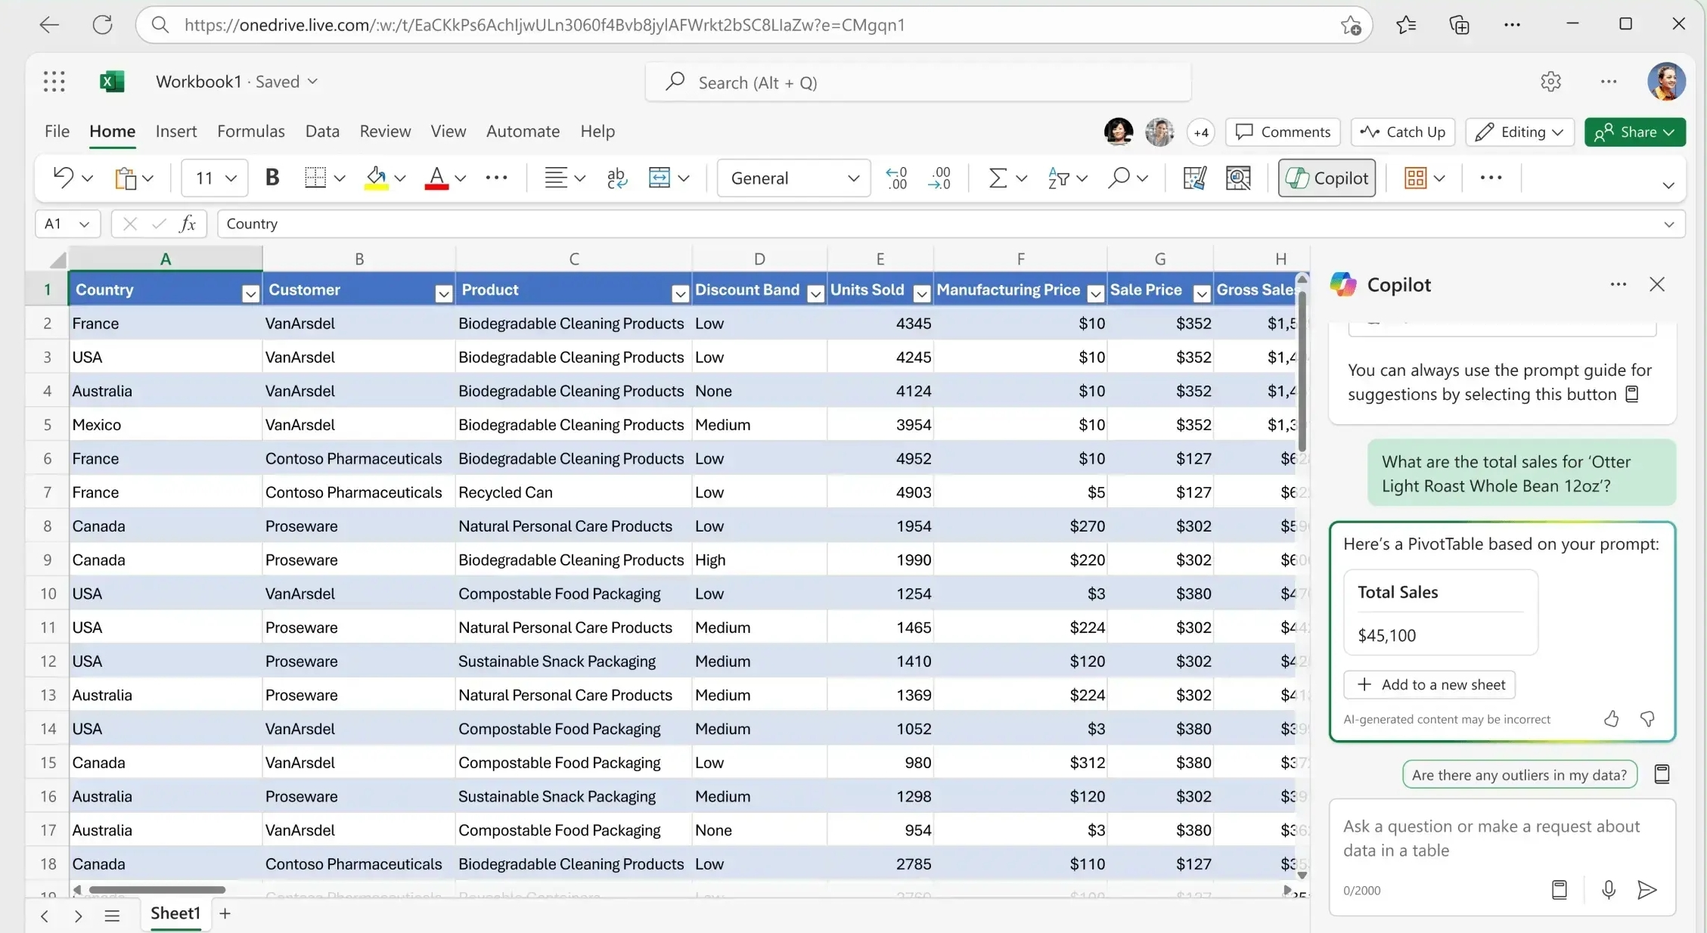Switch to the Formulas ribbon tab
Viewport: 1707px width, 933px height.
[x=250, y=131]
